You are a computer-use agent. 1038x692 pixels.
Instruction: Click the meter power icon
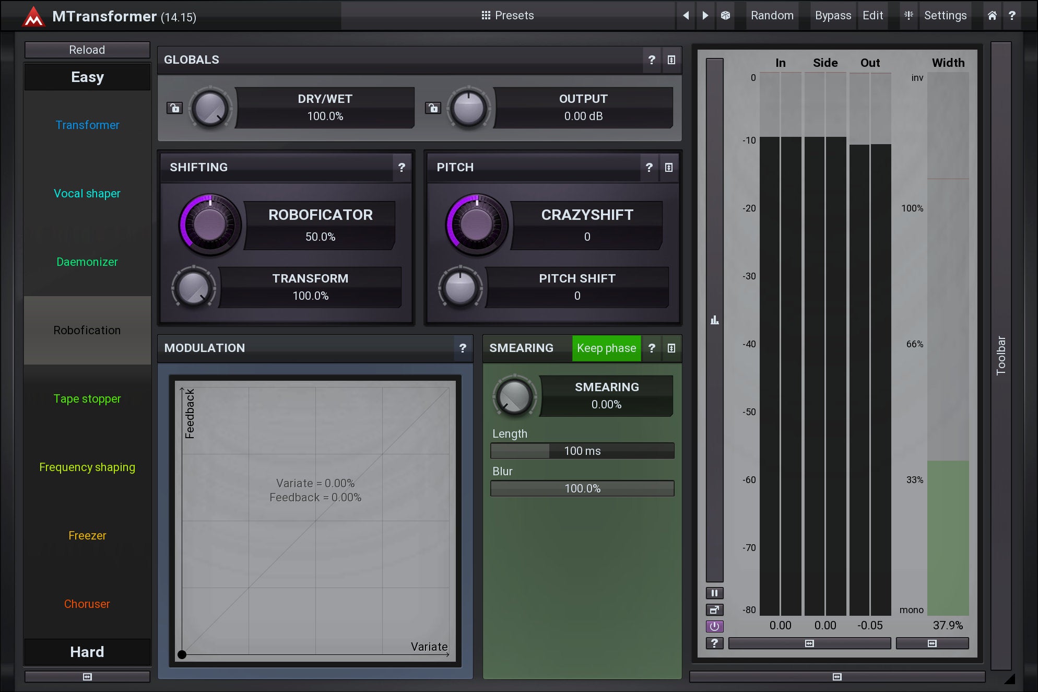[714, 626]
